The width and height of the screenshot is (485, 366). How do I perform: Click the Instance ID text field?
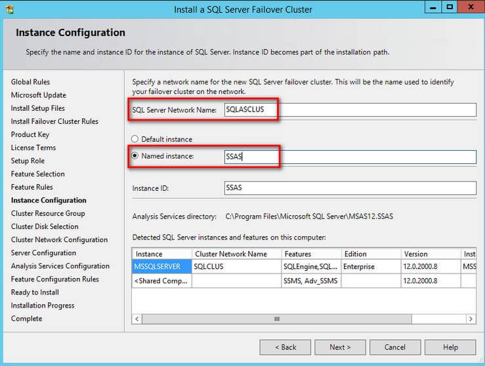[x=350, y=188]
